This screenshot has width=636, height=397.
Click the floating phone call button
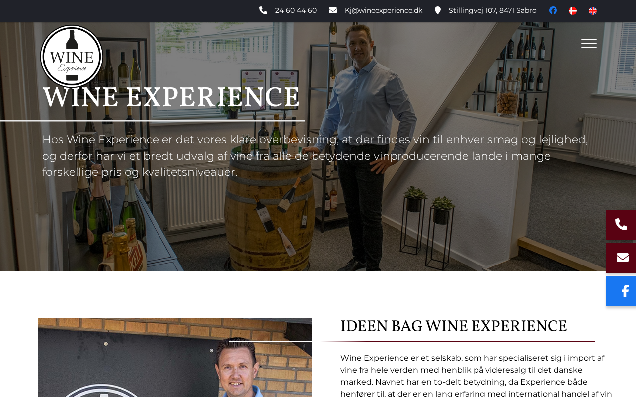pos(621,225)
